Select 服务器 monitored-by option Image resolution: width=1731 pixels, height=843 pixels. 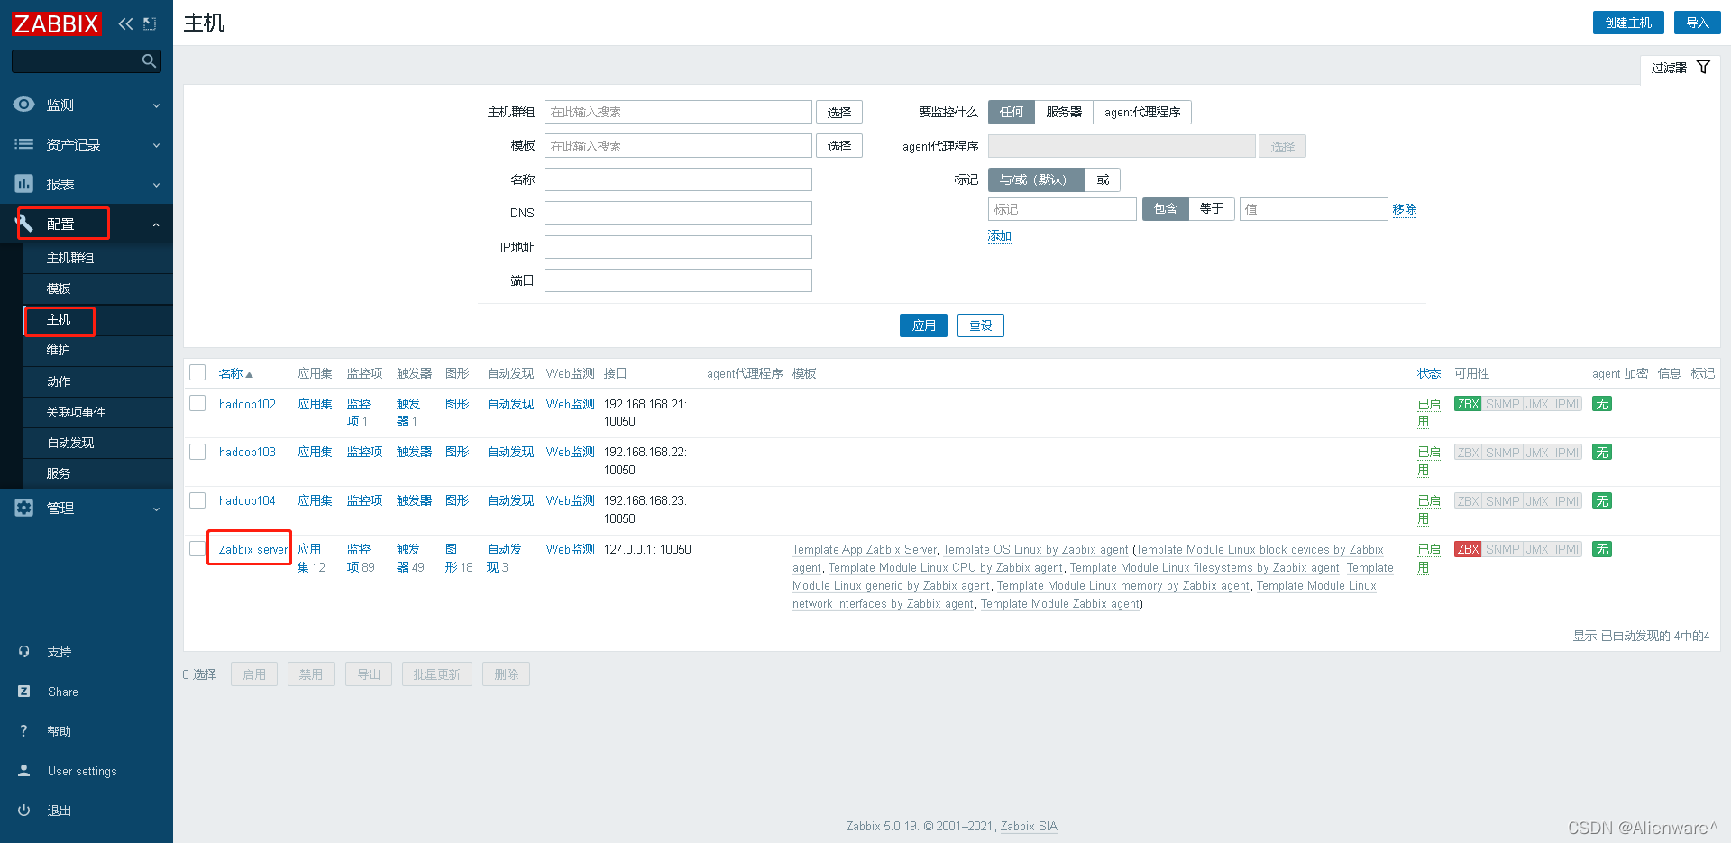(1064, 112)
